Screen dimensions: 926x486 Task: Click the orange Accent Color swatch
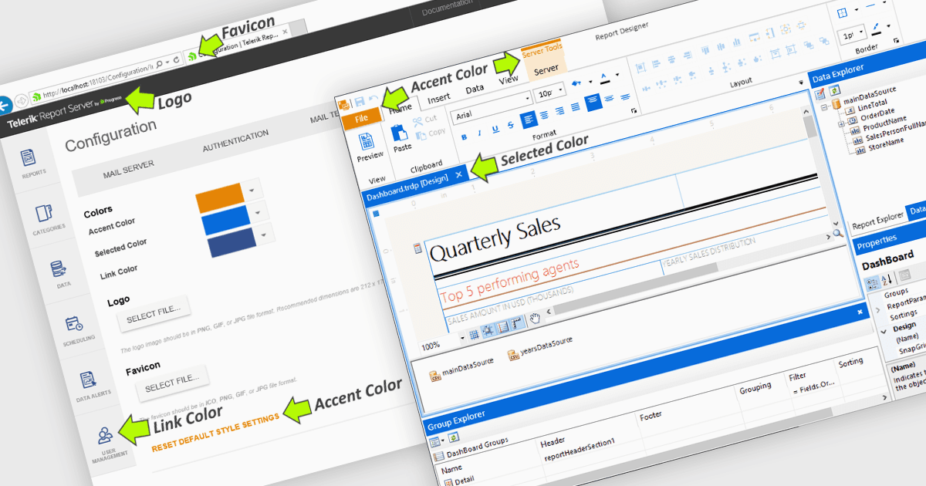(x=219, y=199)
